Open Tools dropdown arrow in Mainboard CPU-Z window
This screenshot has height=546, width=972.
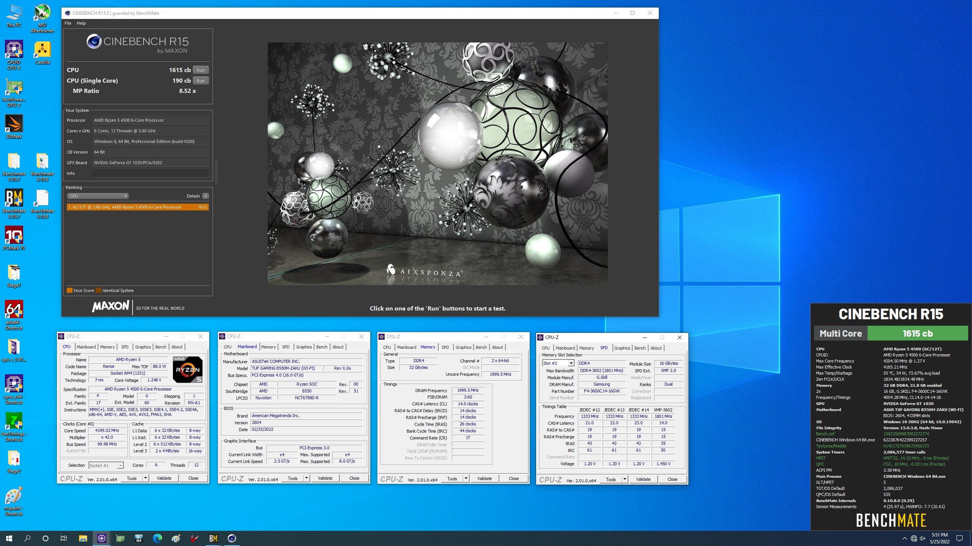click(x=306, y=478)
